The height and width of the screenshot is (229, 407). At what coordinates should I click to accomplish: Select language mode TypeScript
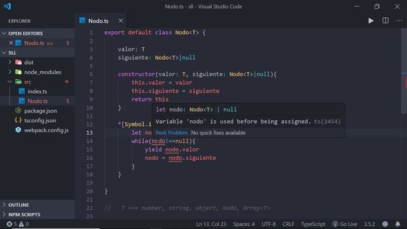(x=313, y=224)
